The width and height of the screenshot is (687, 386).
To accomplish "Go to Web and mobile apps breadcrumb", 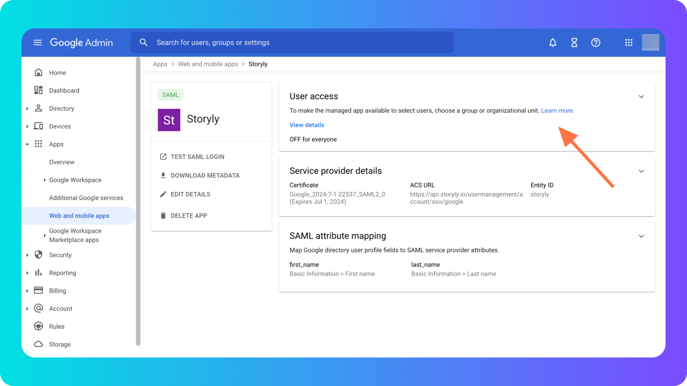I will [x=208, y=64].
